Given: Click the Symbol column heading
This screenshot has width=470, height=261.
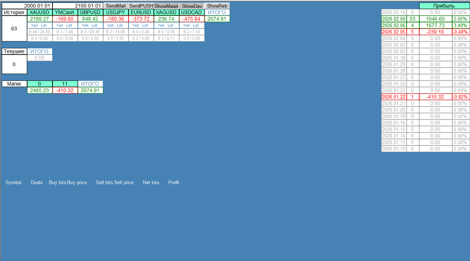Looking at the screenshot, I should coord(13,182).
